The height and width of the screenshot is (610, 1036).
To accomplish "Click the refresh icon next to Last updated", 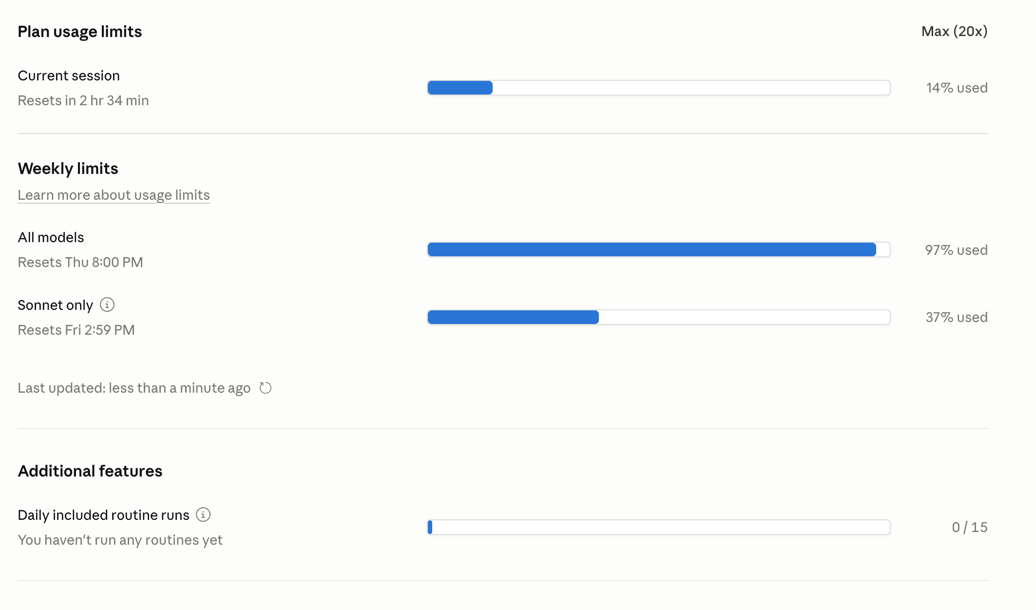I will tap(266, 388).
